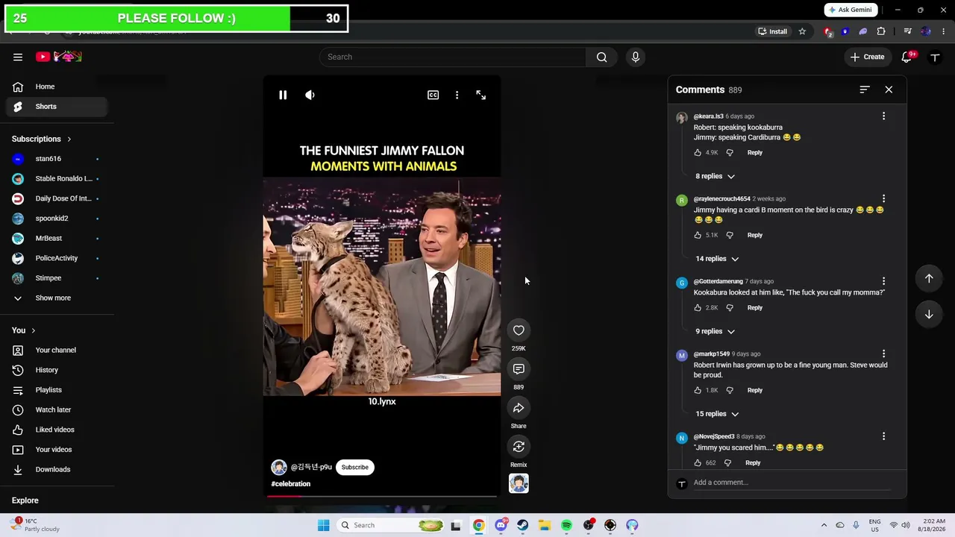Like @keara.is3's comment
The image size is (955, 537).
pyautogui.click(x=698, y=152)
